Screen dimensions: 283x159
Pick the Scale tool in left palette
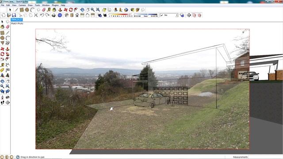pos(2,59)
